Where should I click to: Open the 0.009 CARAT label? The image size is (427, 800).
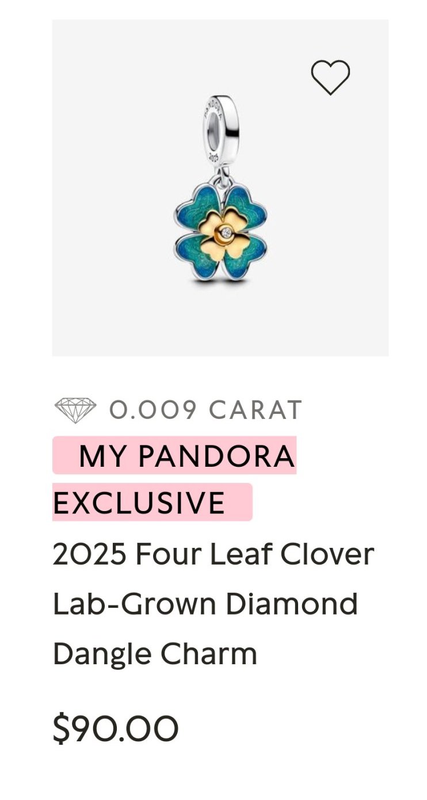[x=205, y=410]
